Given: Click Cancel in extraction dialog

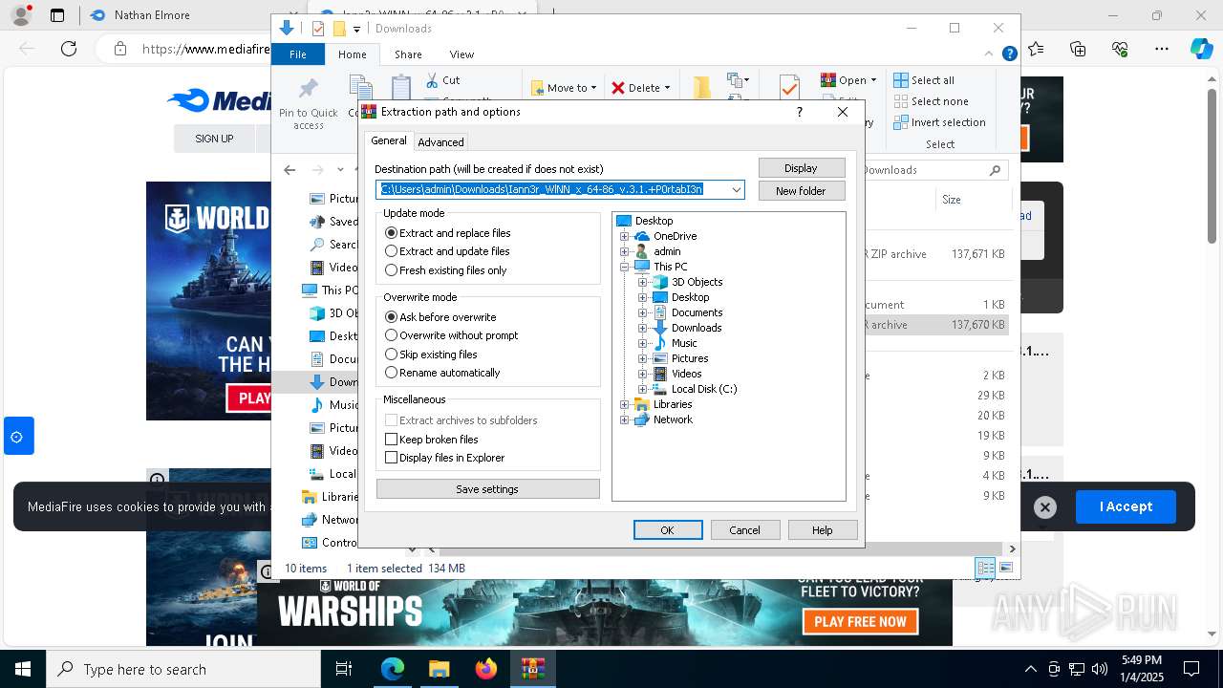Looking at the screenshot, I should pos(744,530).
